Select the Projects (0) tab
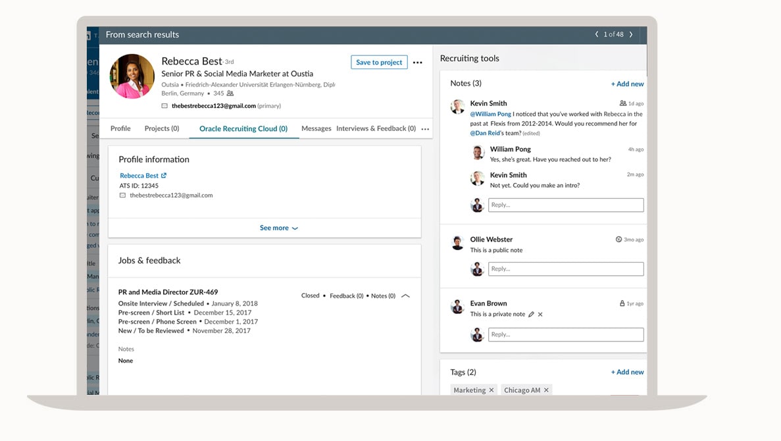The image size is (781, 441). 162,128
